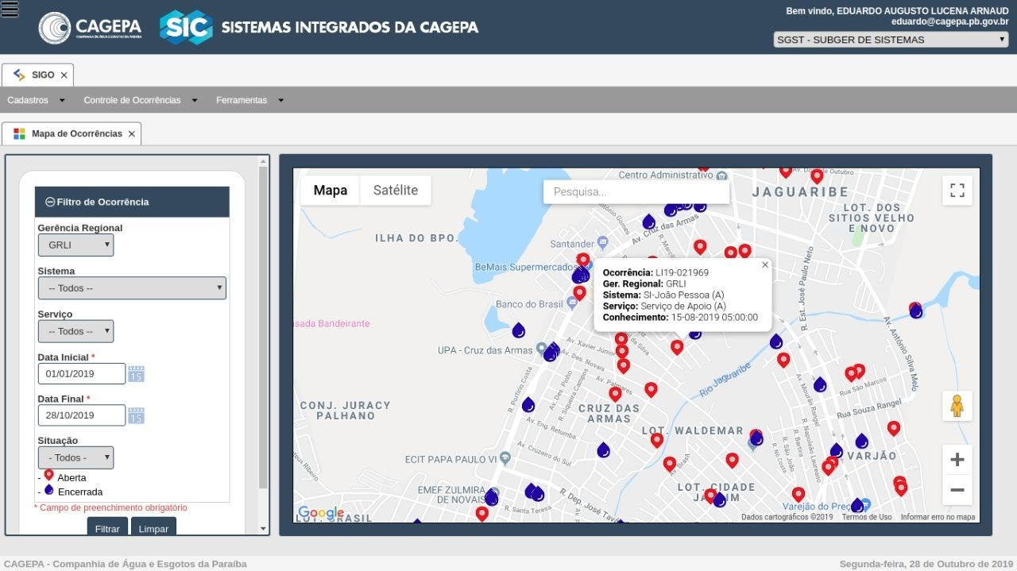Zoom out on the map
Viewport: 1017px width, 571px height.
[x=957, y=490]
